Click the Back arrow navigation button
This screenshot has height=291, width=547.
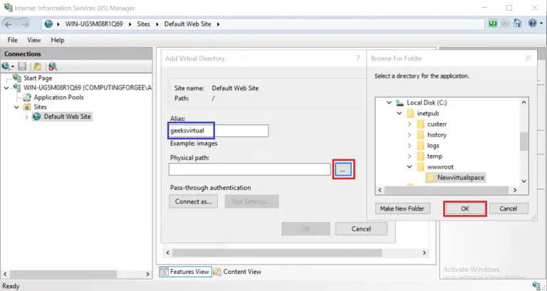tap(11, 23)
